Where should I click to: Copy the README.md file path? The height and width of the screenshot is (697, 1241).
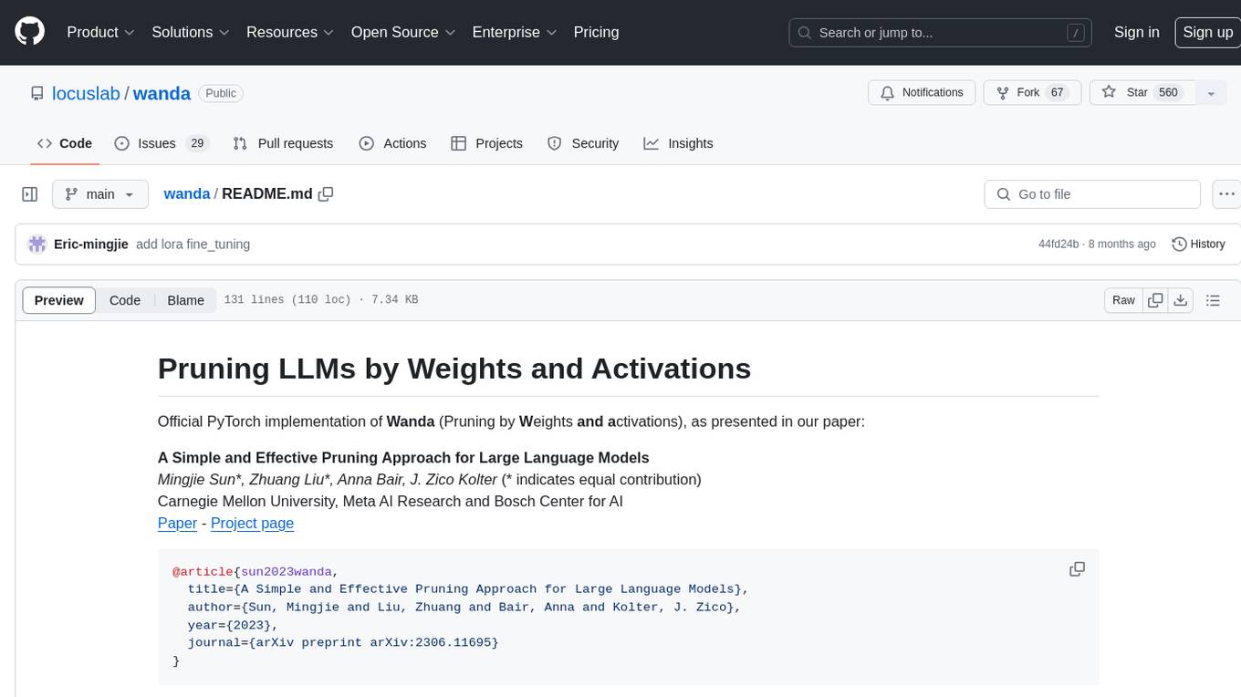326,194
